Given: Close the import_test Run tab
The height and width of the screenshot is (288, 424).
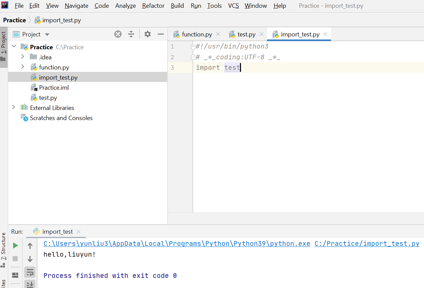Looking at the screenshot, I should tap(79, 232).
